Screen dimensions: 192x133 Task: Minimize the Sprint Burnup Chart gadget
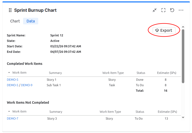(x=155, y=10)
